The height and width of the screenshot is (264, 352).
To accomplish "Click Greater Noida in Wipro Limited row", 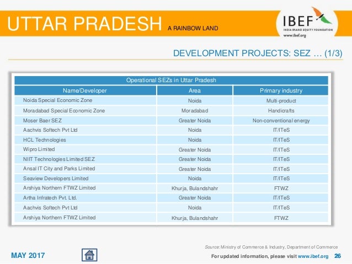I will [195, 149].
